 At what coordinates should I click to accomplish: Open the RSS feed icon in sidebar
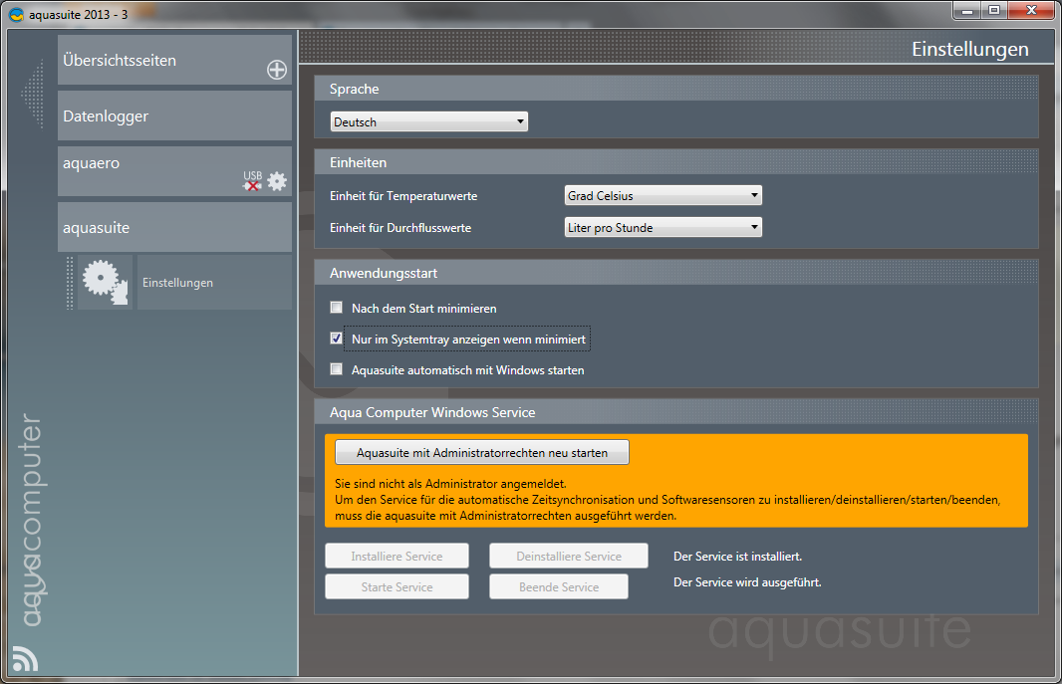coord(24,658)
